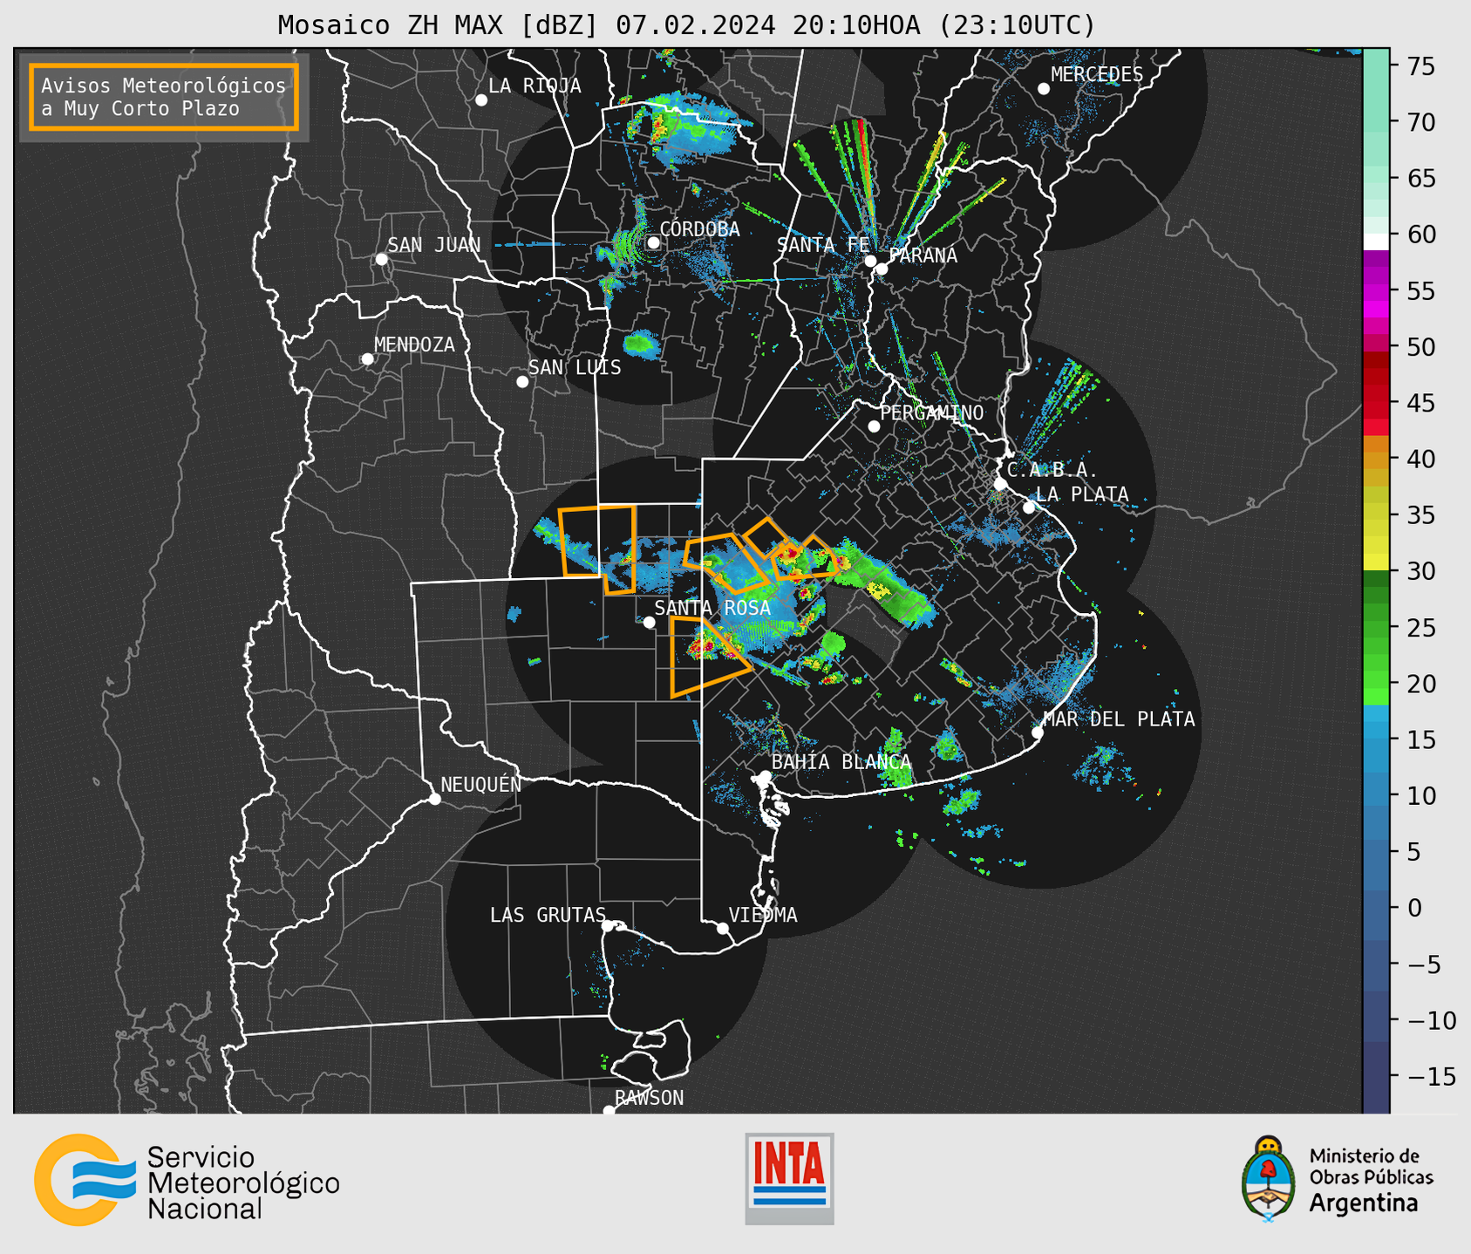1471x1254 pixels.
Task: Click the white marker dot for Pergamino
Action: tap(874, 426)
